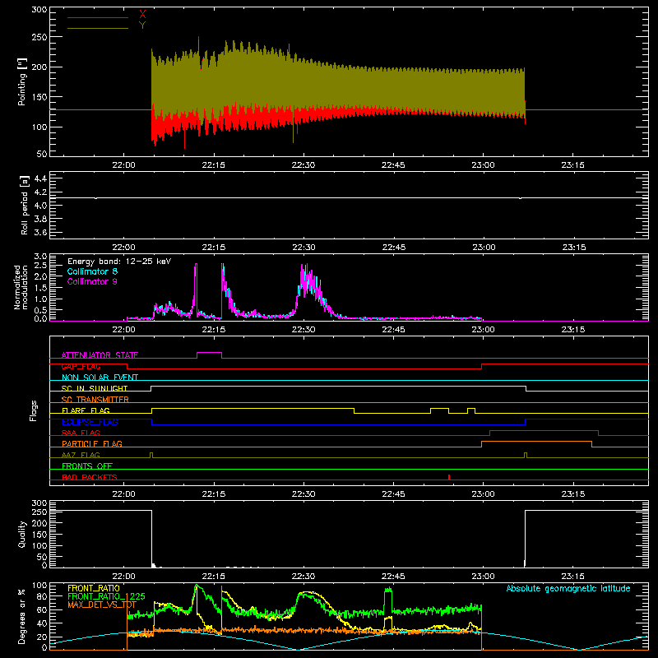658x658 pixels.
Task: Click the GAP_FLAG label
Action: [x=81, y=367]
